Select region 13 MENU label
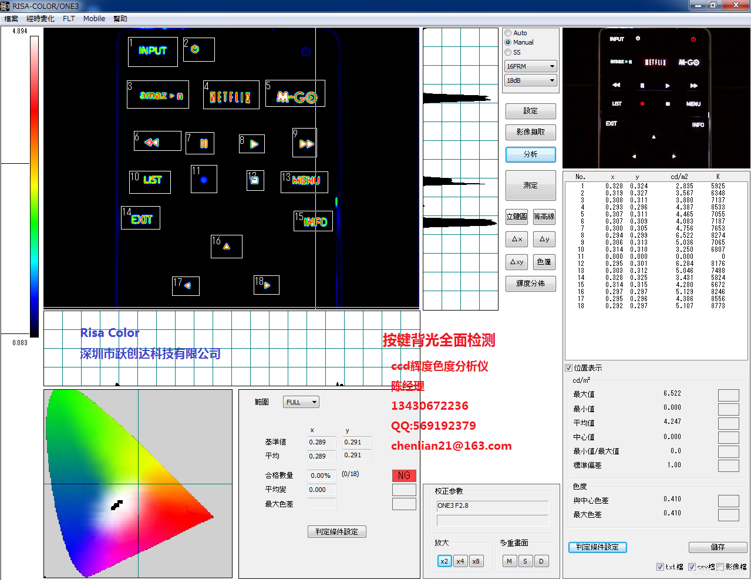Screen dimensions: 751x580 click(304, 182)
